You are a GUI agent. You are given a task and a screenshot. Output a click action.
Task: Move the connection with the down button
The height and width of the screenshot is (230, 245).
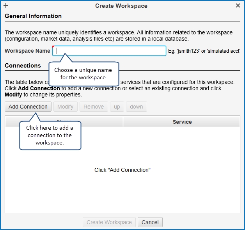137,107
